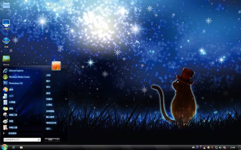Open Documents (文档) in the Start menu

coord(48,75)
